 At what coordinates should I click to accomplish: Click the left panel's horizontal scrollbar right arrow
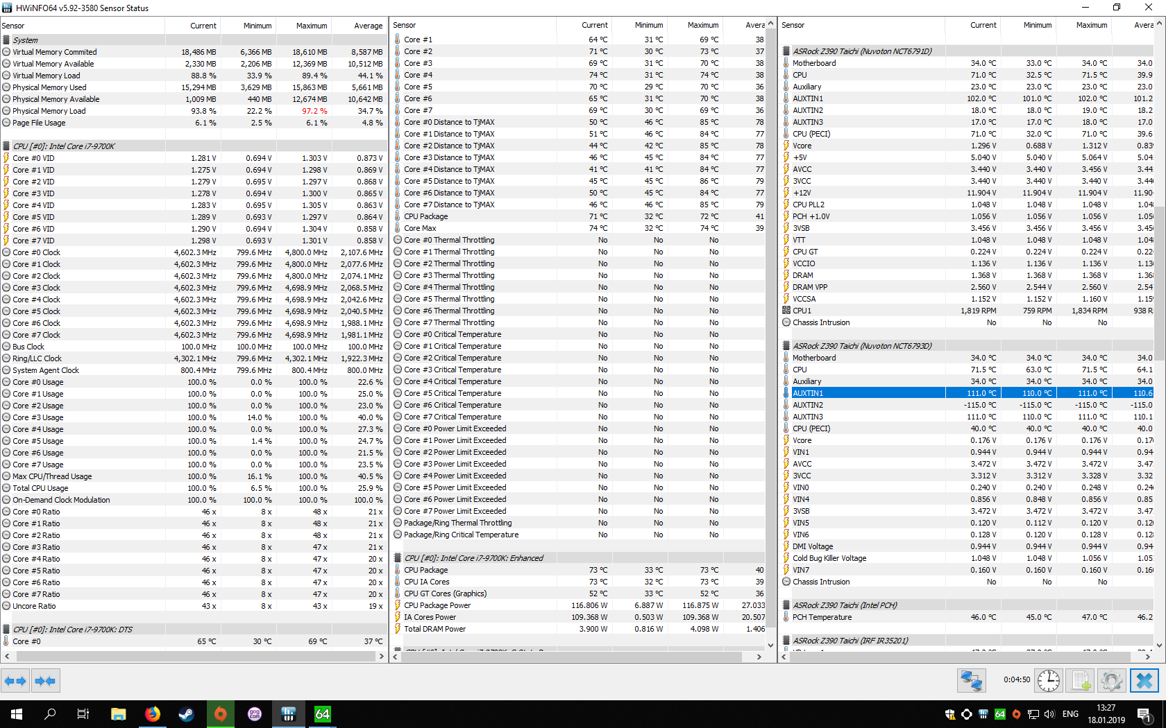[381, 656]
